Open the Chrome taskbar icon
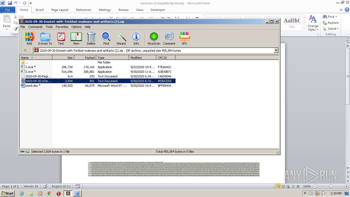350x197 pixels. point(49,193)
